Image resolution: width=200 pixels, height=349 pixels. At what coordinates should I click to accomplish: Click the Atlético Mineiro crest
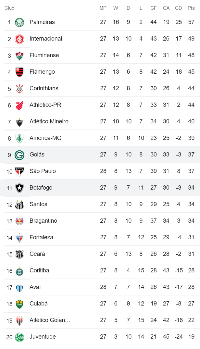tap(19, 121)
